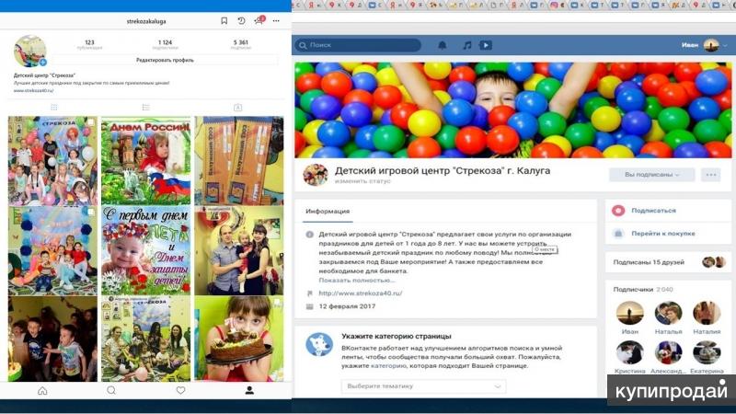Switch to grid view tab in Instagram

[54, 108]
